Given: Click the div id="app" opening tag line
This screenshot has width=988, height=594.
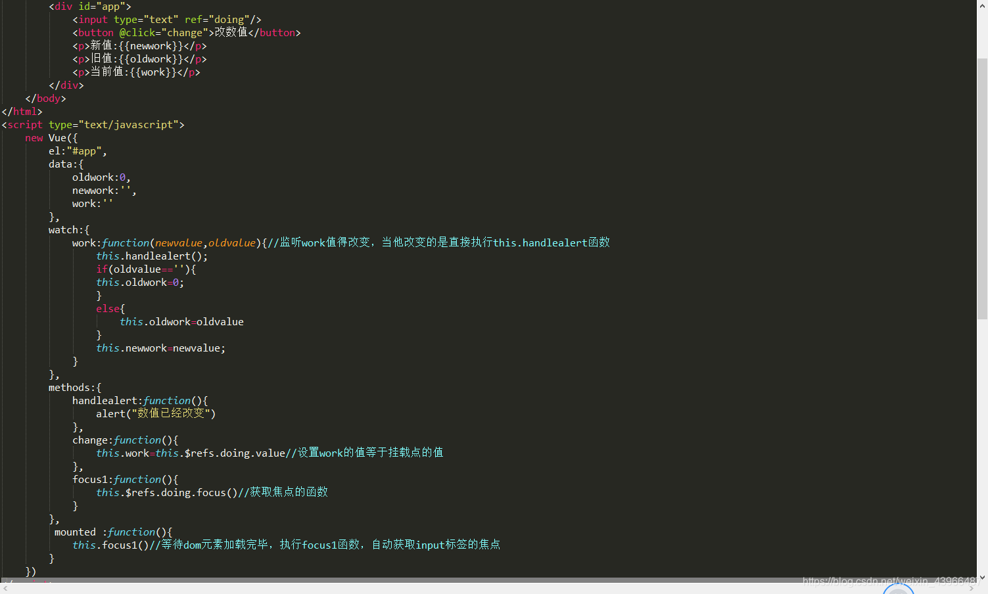Looking at the screenshot, I should (90, 7).
